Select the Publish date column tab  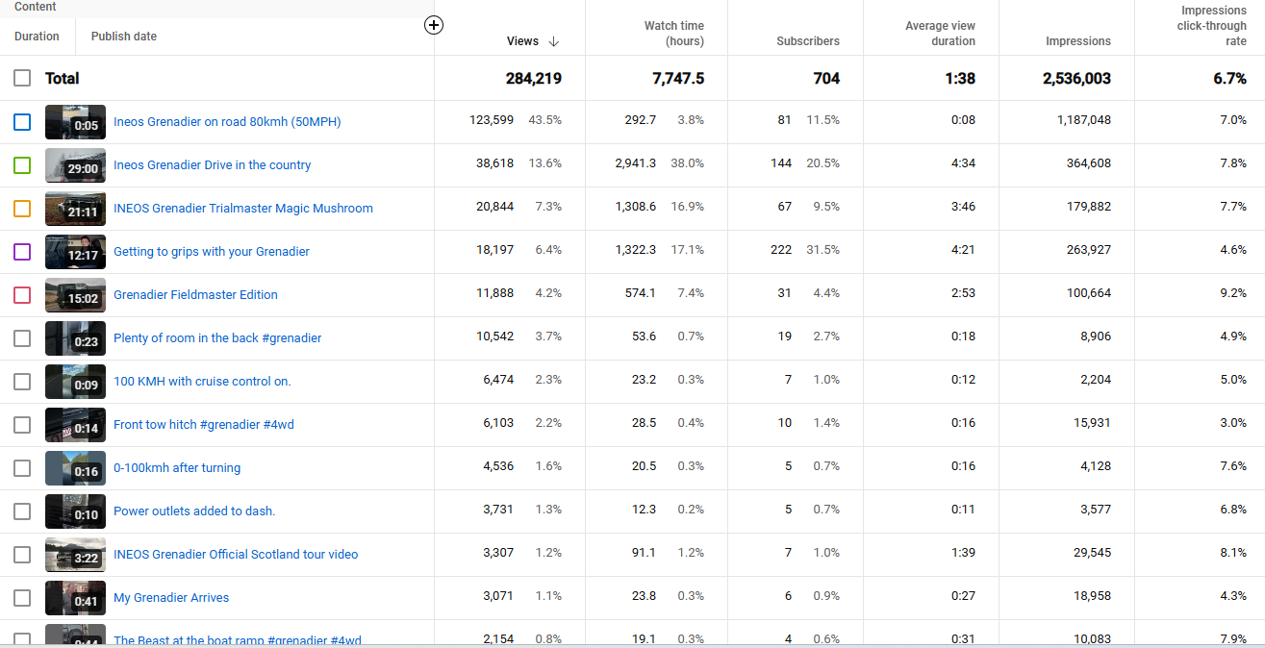click(x=124, y=37)
